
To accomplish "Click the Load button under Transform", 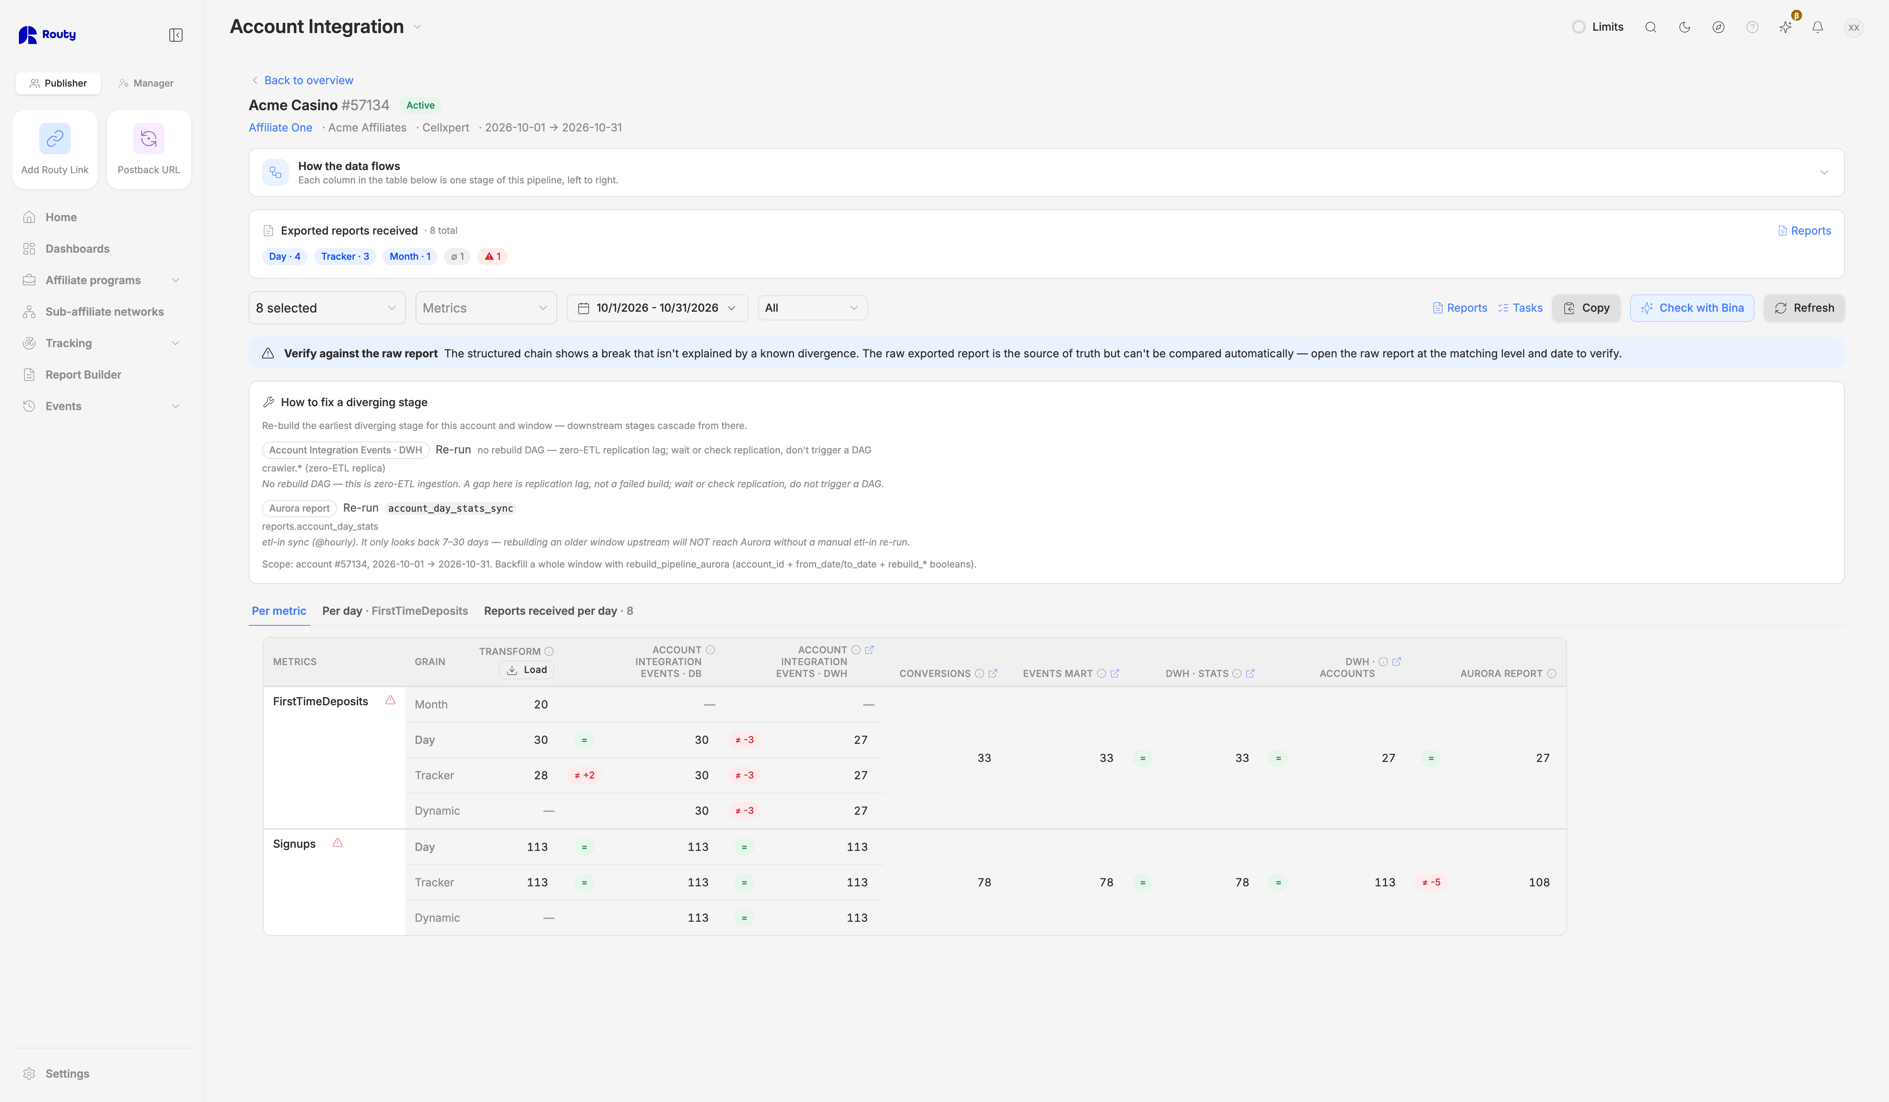I will 527,670.
